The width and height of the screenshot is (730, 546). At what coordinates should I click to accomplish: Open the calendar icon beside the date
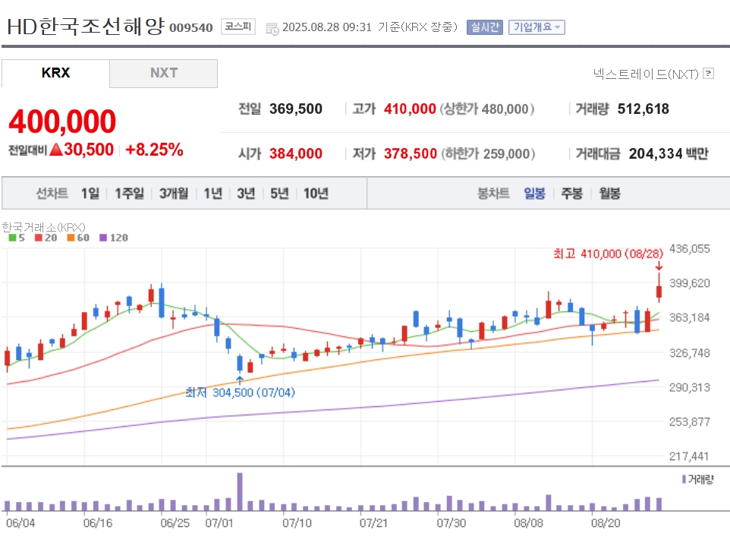tap(272, 28)
